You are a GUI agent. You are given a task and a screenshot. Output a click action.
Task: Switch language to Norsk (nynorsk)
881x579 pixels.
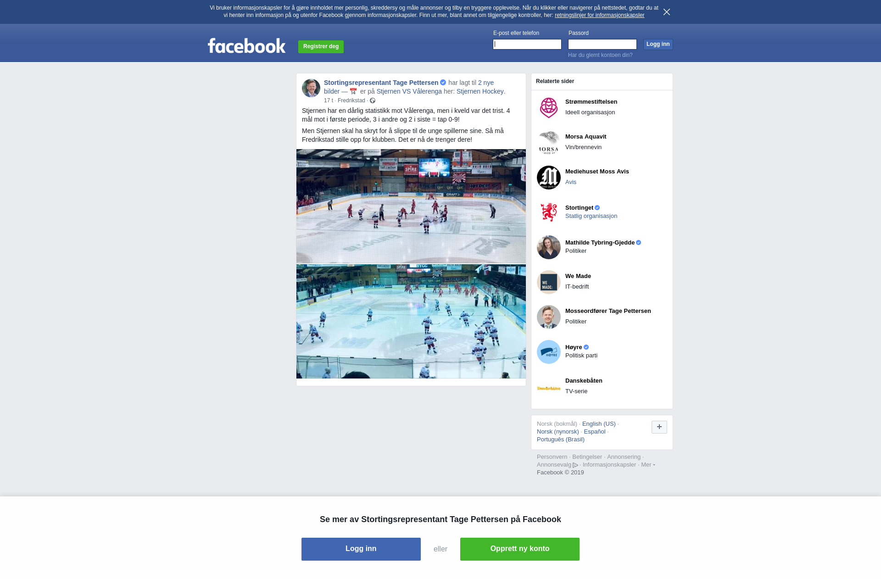558,432
